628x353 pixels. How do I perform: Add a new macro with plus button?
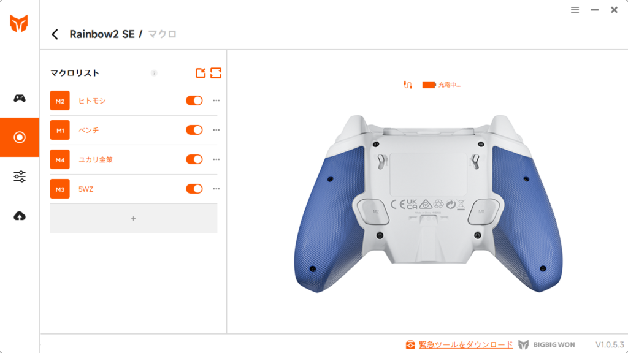(133, 219)
